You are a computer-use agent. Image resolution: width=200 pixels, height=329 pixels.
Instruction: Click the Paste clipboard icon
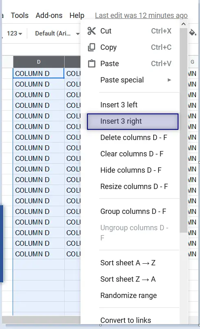click(91, 64)
